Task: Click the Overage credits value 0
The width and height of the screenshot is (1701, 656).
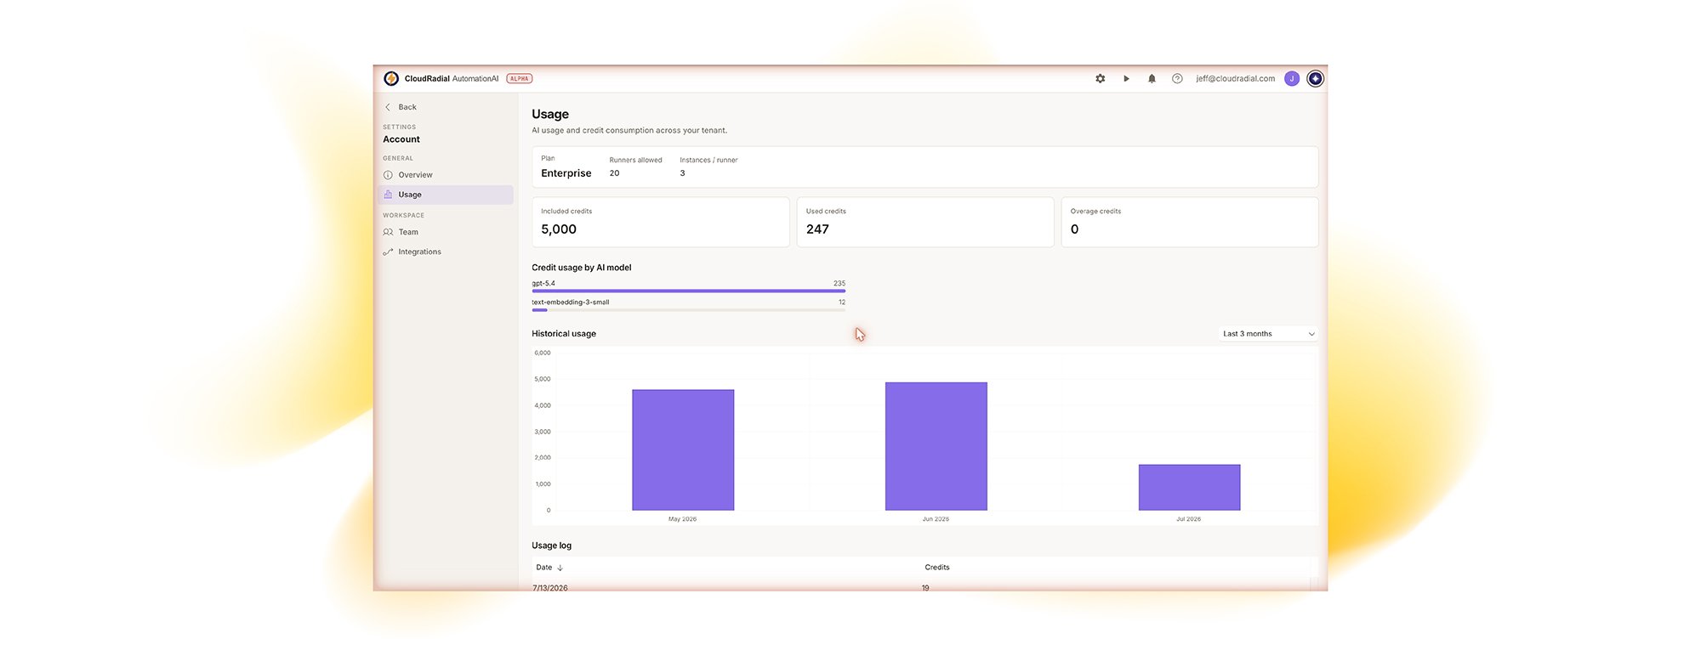Action: (1075, 229)
